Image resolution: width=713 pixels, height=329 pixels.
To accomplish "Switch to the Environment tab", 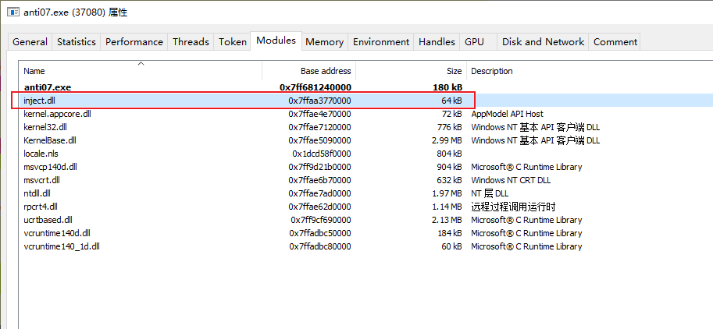I will 381,42.
